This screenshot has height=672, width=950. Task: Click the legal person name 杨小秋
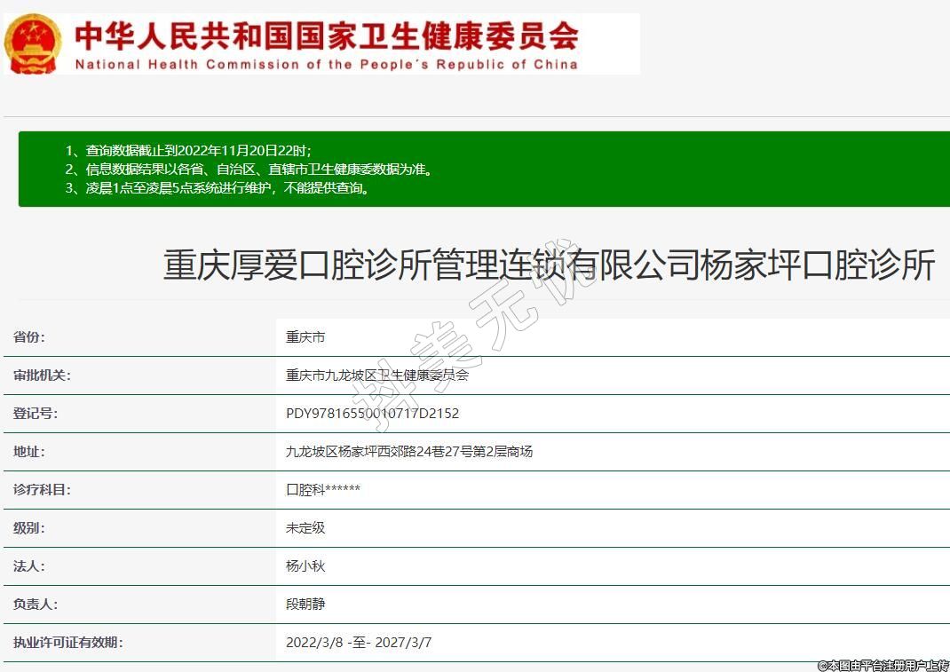305,566
